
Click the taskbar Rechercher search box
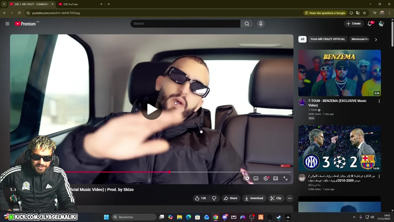[134, 217]
